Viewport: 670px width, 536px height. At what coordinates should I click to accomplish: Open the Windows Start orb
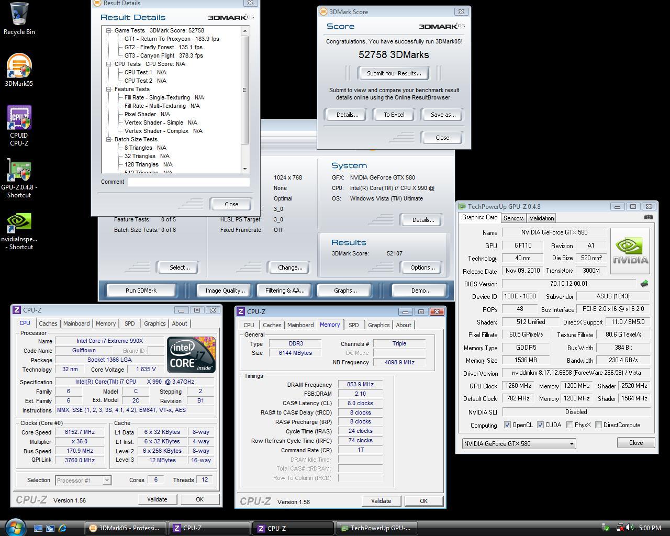pyautogui.click(x=14, y=527)
